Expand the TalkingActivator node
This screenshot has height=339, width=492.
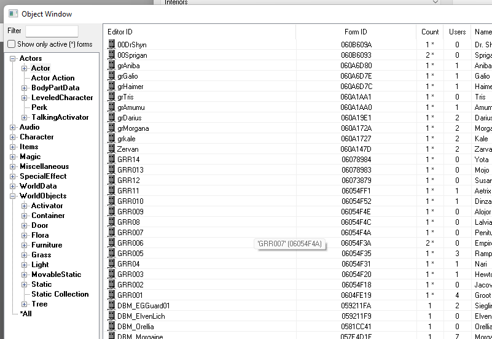click(24, 117)
